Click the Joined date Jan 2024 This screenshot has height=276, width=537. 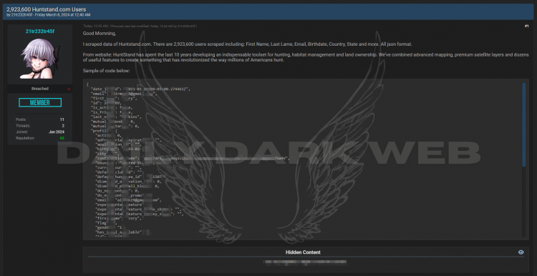point(57,132)
